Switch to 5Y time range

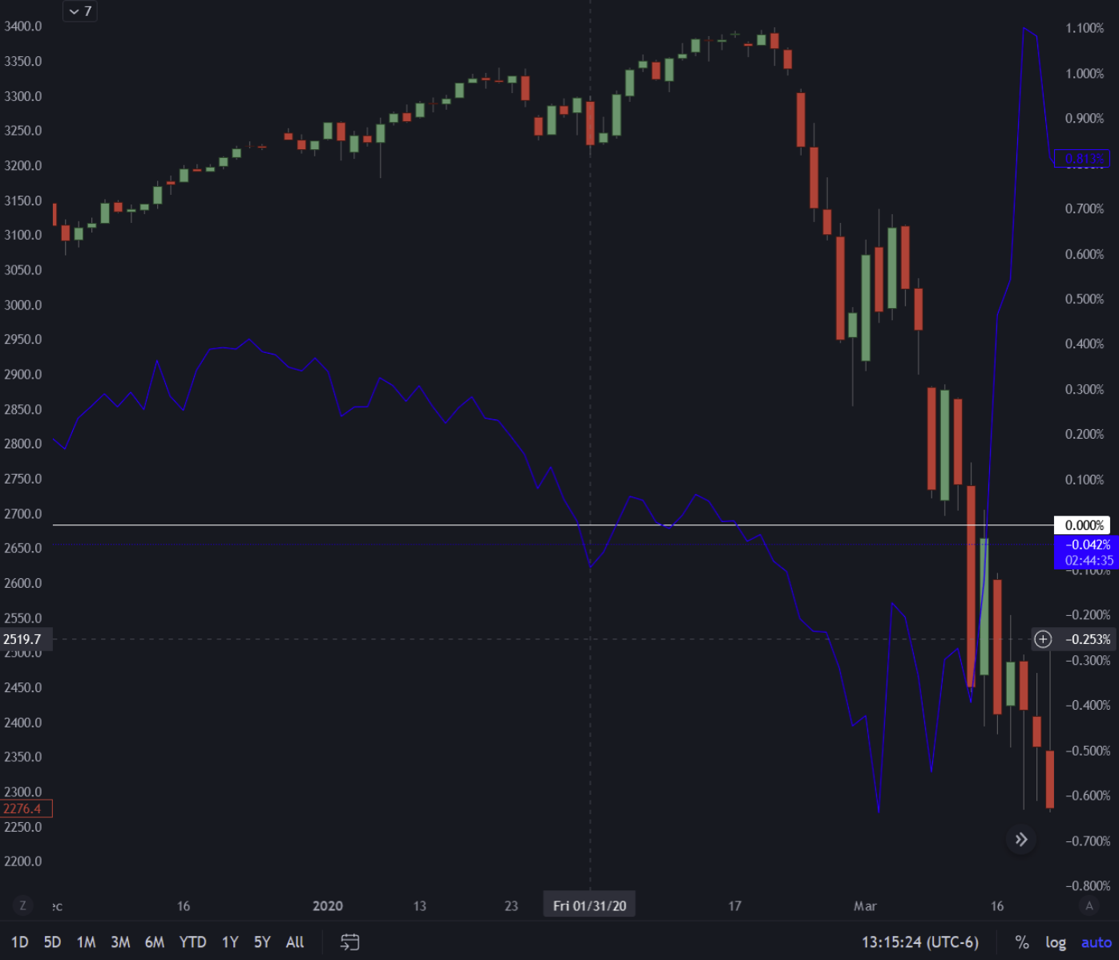(x=262, y=942)
